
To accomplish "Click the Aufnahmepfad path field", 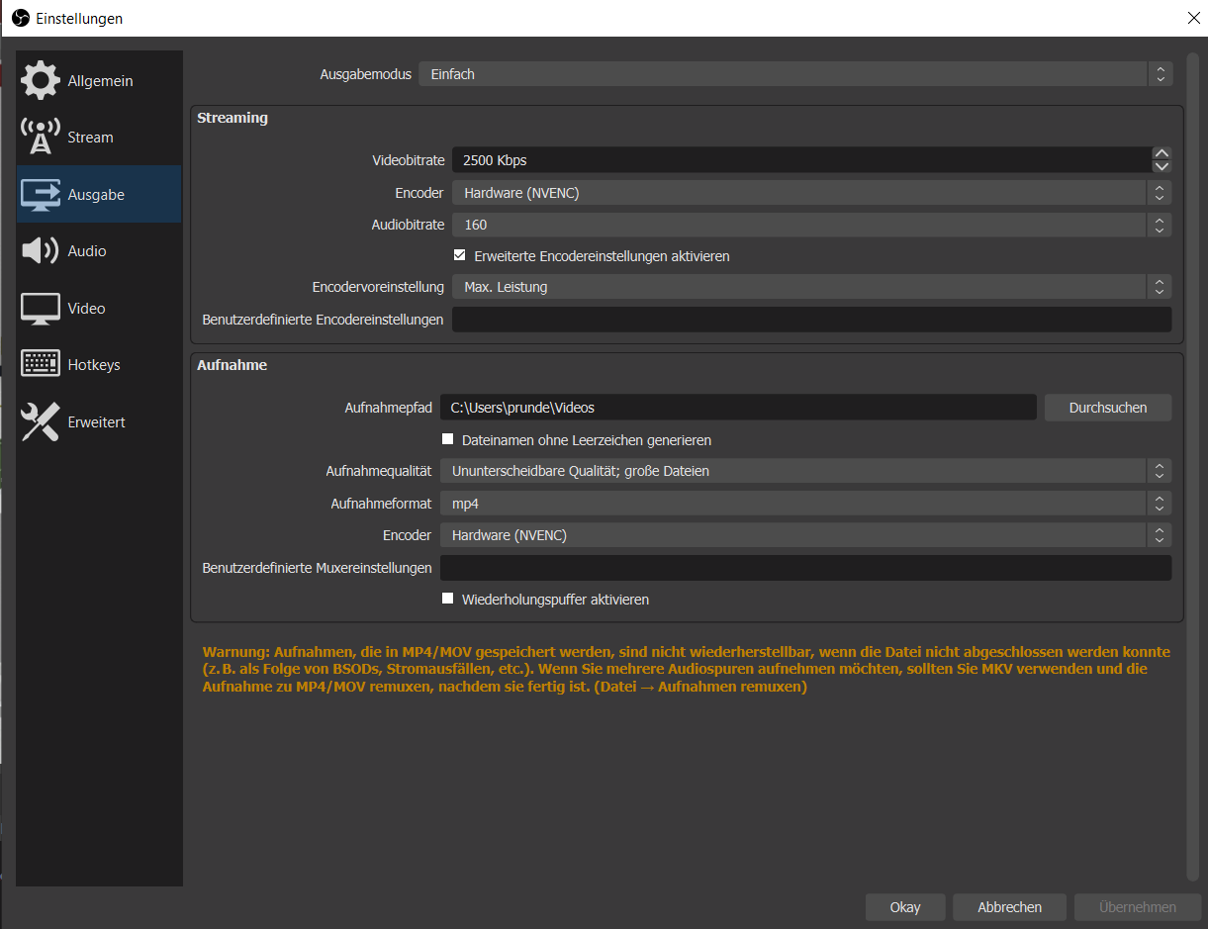I will 738,407.
